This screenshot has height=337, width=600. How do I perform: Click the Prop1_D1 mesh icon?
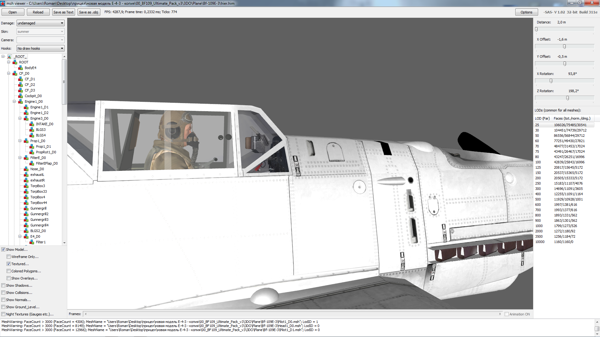pos(32,146)
